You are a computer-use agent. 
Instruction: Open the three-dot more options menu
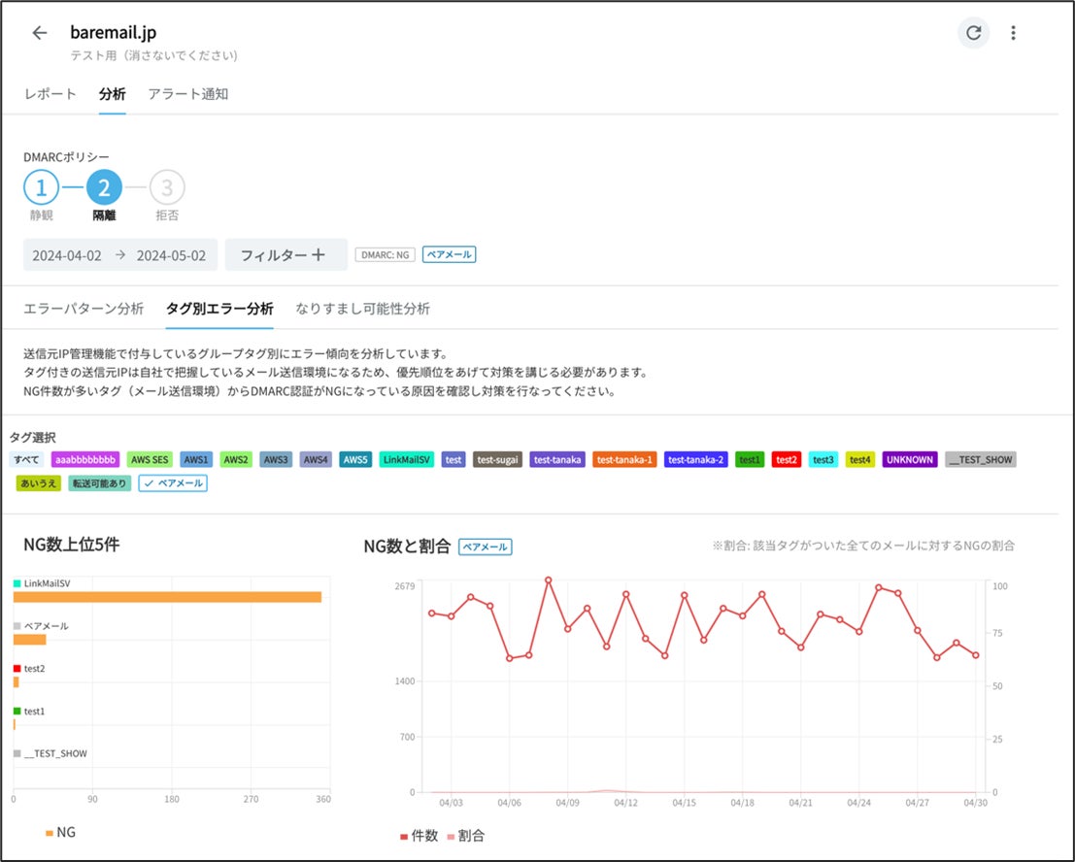coord(1013,33)
